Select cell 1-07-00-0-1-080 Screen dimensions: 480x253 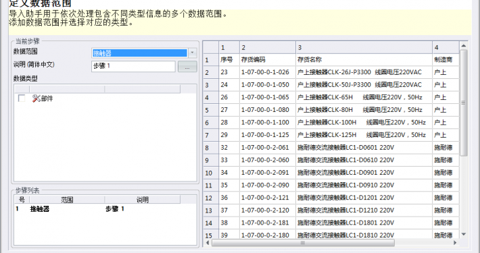pyautogui.click(x=268, y=110)
